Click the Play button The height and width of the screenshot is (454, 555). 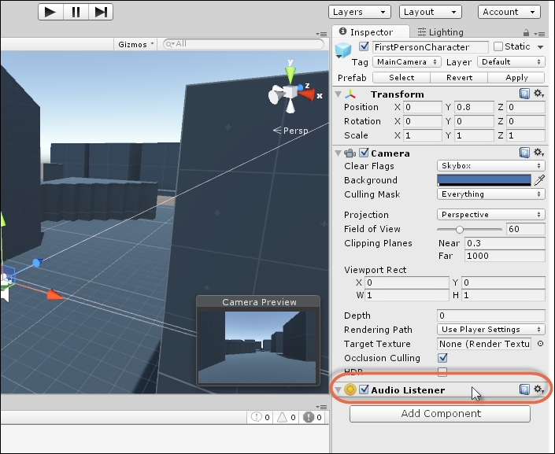[x=50, y=12]
